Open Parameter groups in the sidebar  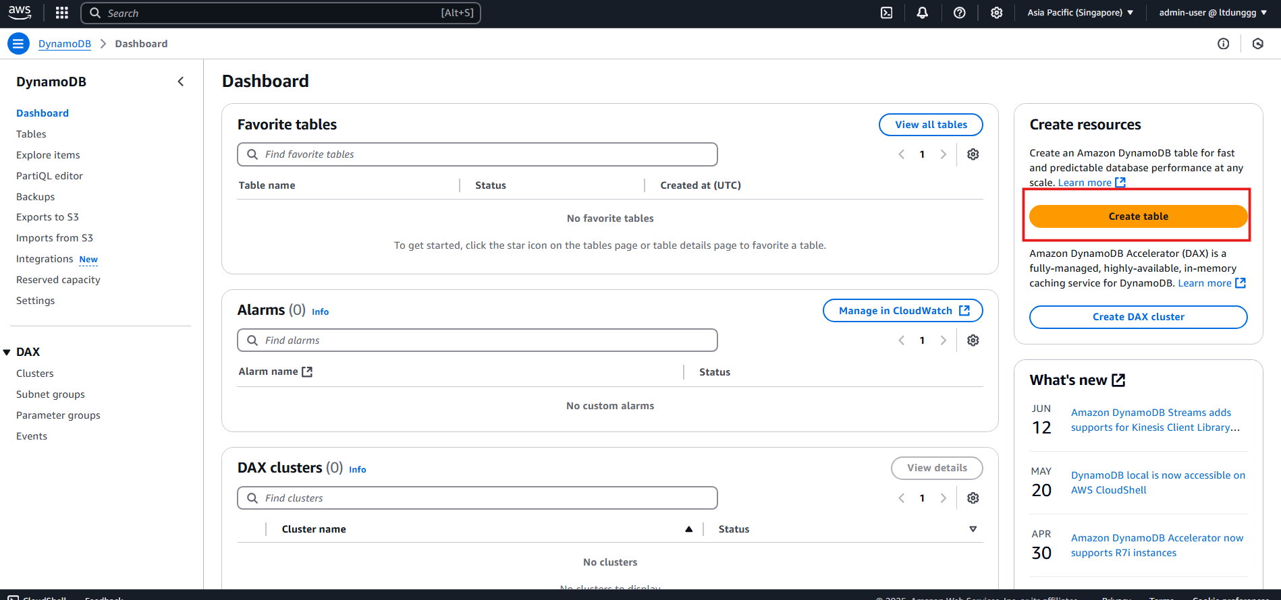point(58,415)
